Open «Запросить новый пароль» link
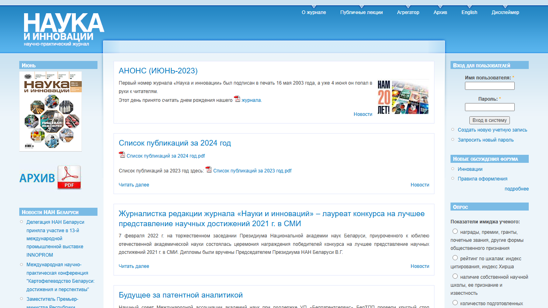The image size is (548, 308). (485, 140)
